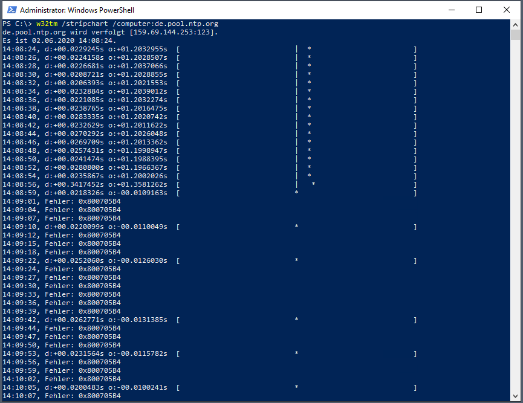Click the chart asterisk on the 14:08:59 row
This screenshot has width=523, height=403.
(296, 192)
